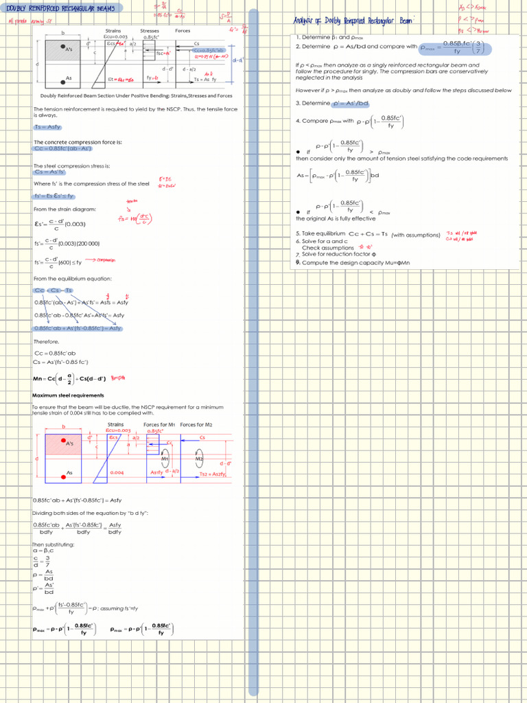Select "then consider only the amount of tension steel" sentence
This screenshot has width=527, height=703.
pos(401,159)
